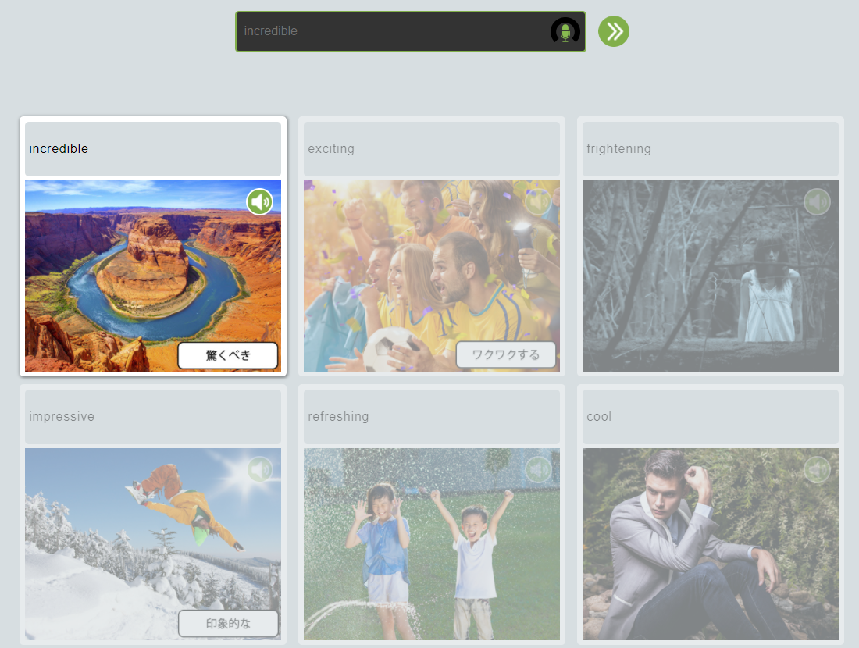Click the microphone icon in the input box

565,31
